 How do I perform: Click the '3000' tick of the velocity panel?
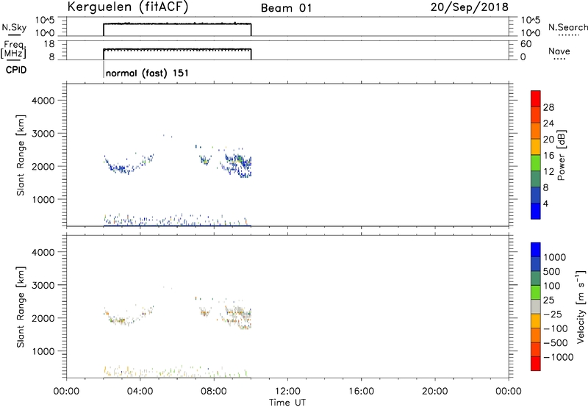(x=43, y=285)
